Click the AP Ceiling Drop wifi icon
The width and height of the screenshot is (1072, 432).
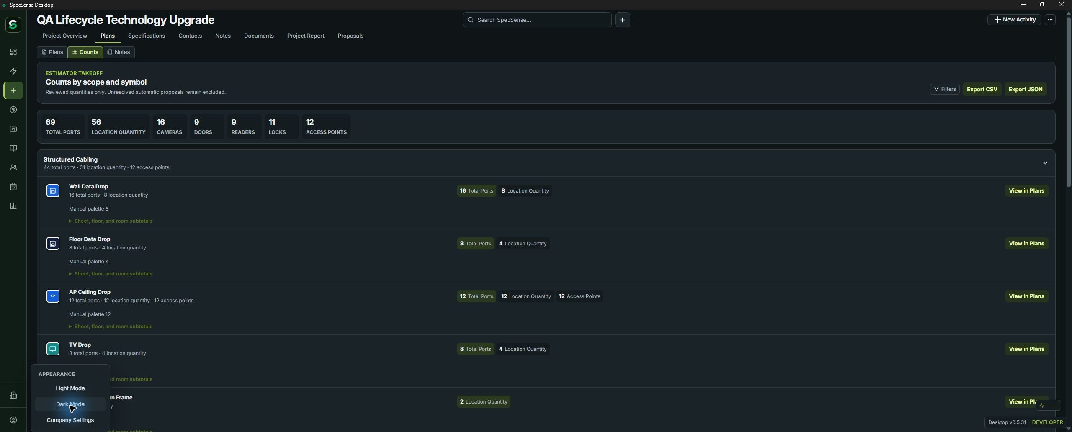[x=53, y=296]
